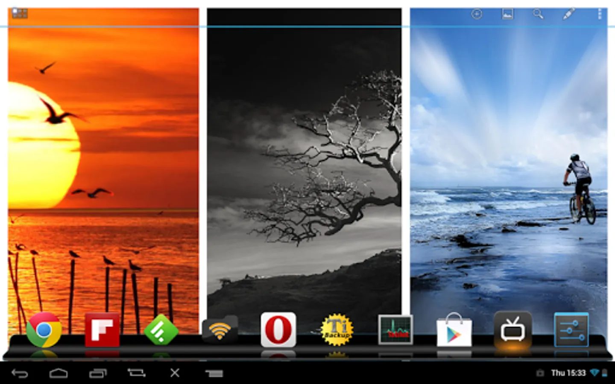The width and height of the screenshot is (615, 384).
Task: Open the Settings sliders icon in dock
Action: (571, 329)
